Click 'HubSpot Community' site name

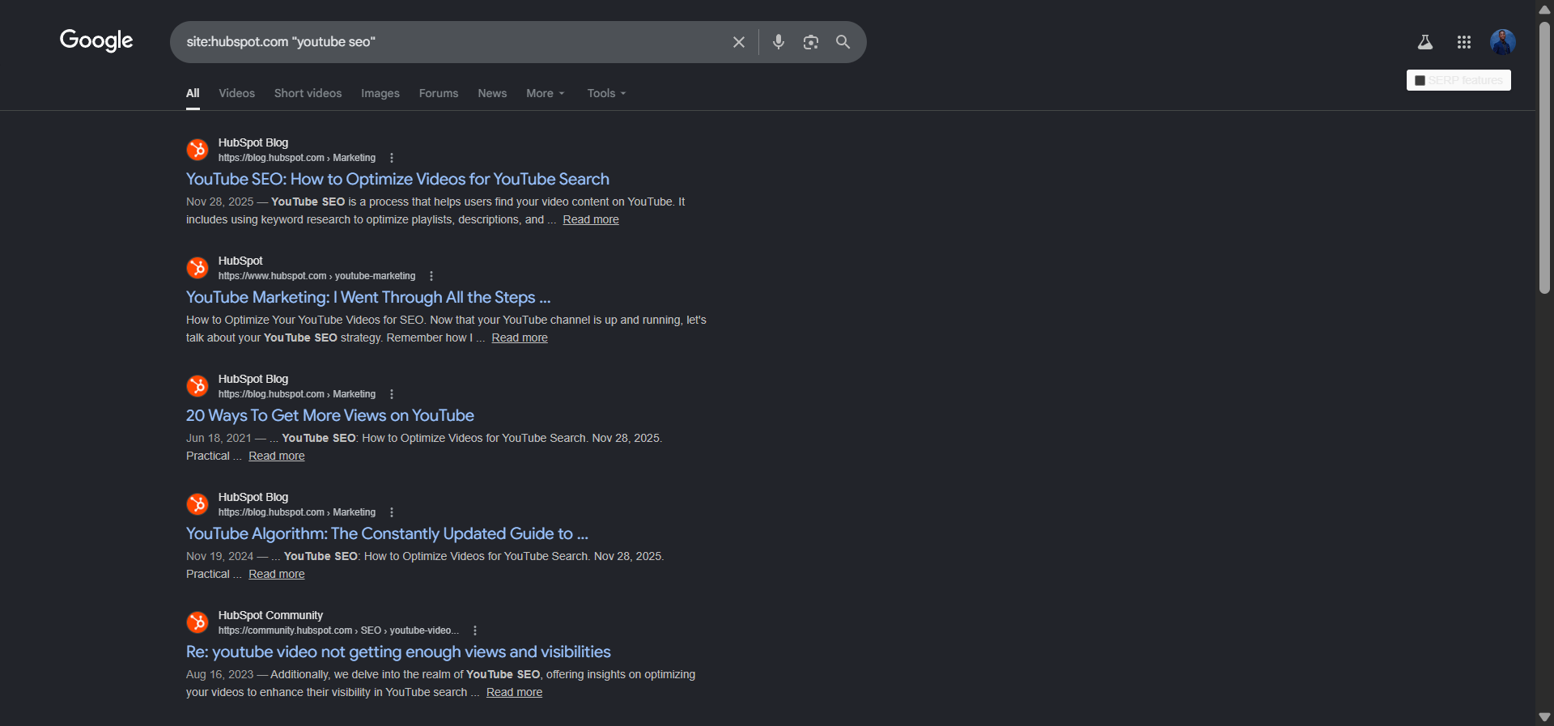tap(270, 615)
